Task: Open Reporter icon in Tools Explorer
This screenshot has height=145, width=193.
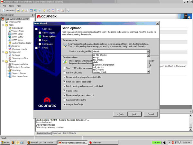Action: pyautogui.click(x=10, y=46)
